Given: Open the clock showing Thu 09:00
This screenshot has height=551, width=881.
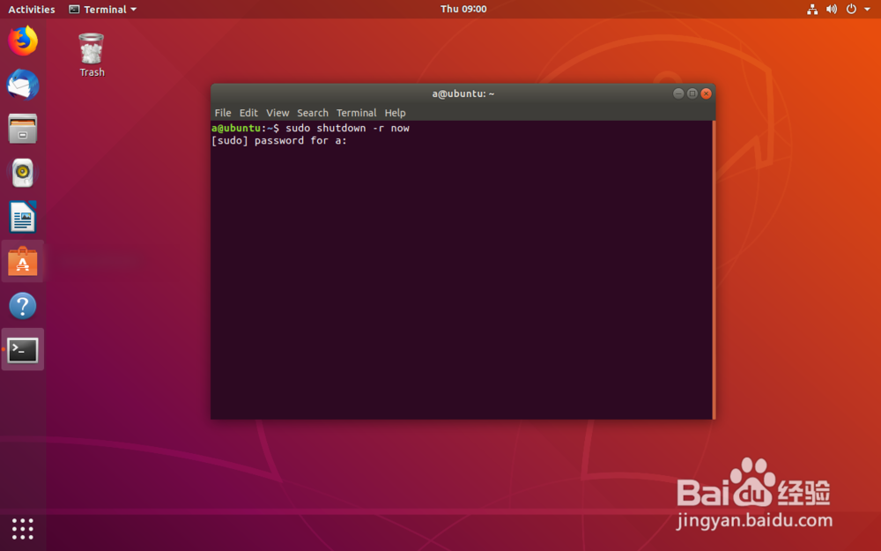Looking at the screenshot, I should [x=463, y=9].
